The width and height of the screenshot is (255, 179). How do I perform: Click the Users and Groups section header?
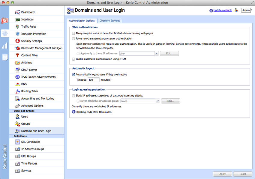pyautogui.click(x=37, y=111)
